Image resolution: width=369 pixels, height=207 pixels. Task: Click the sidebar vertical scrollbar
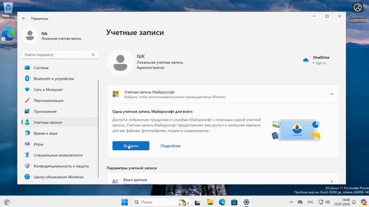(x=98, y=129)
